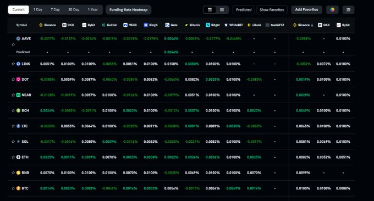Viewport: 374px width, 201px height.
Task: Click the LINK coin icon
Action: click(18, 64)
